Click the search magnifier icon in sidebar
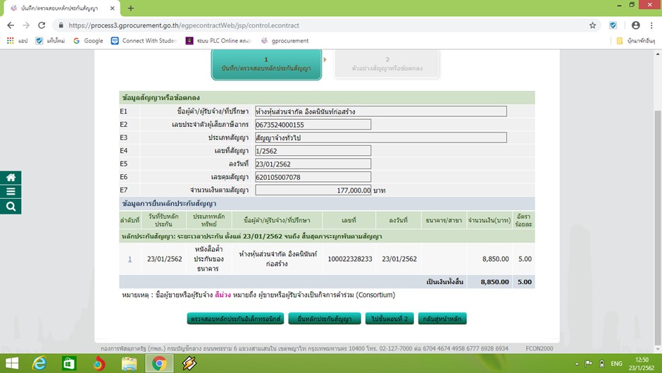 (x=11, y=207)
